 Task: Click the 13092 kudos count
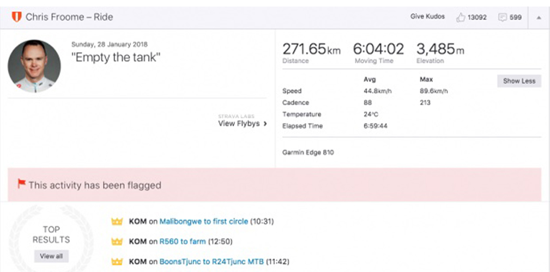tap(478, 17)
